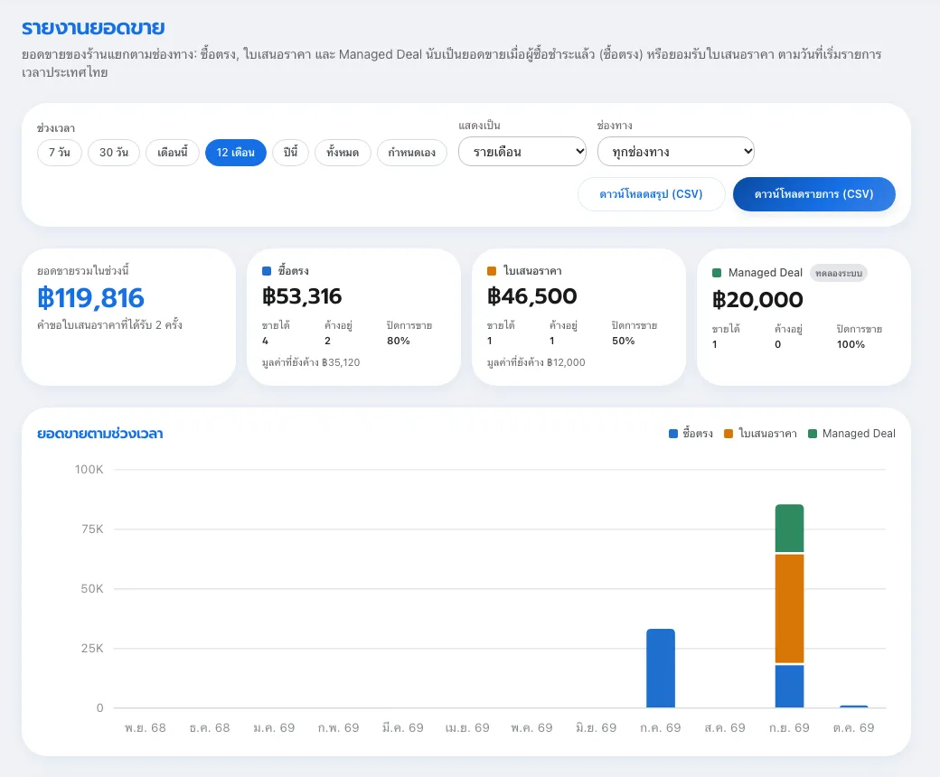
Task: Click the ฿119,816 total sales value
Action: click(x=90, y=298)
